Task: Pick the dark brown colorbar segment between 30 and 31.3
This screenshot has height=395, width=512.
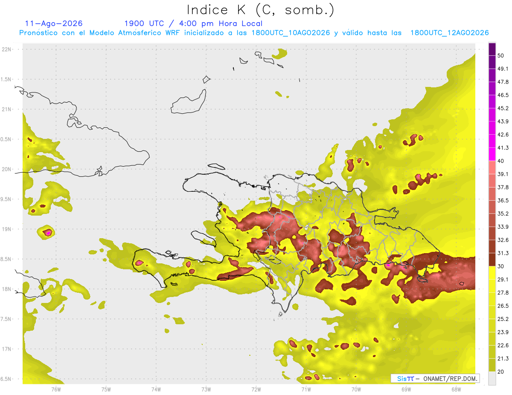Action: 492,259
